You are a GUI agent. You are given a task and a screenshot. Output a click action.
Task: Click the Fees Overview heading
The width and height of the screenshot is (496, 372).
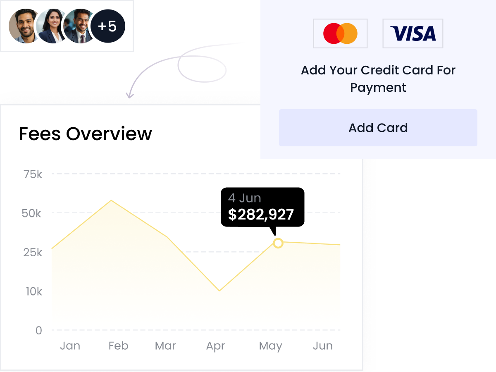click(86, 134)
